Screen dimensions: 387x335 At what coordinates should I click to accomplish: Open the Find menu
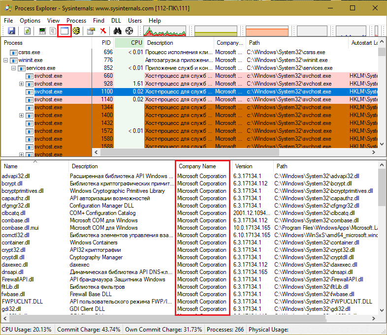click(99, 21)
